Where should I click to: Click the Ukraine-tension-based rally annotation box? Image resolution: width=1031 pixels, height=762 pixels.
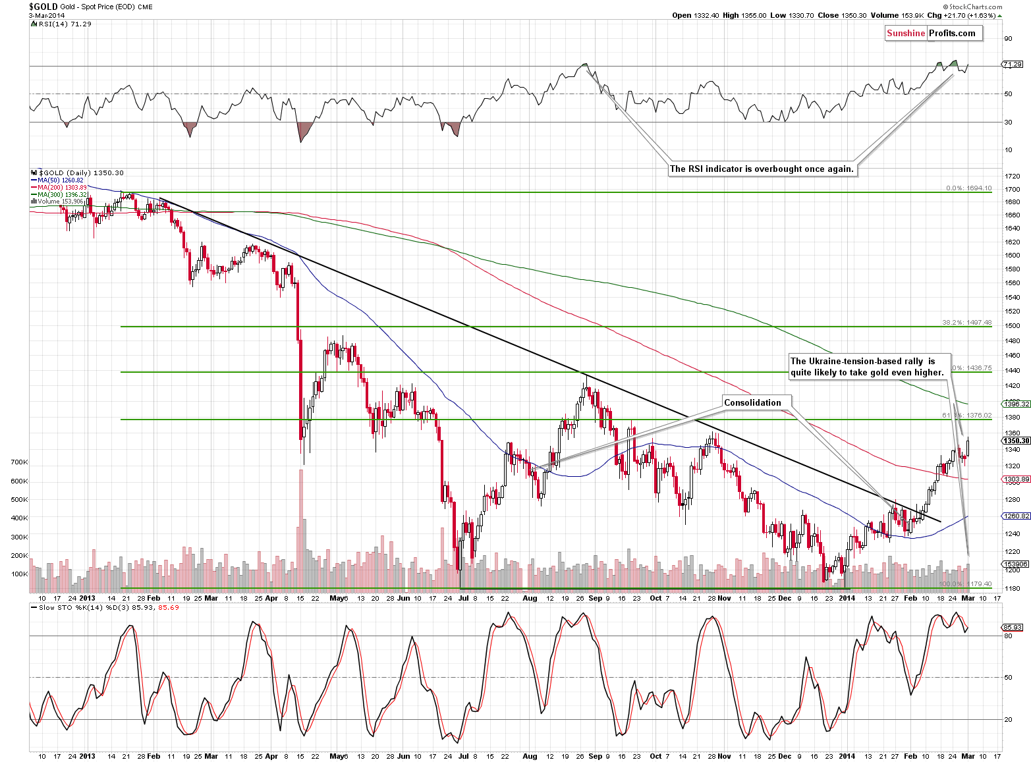870,367
